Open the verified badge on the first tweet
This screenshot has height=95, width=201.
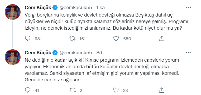coord(55,8)
